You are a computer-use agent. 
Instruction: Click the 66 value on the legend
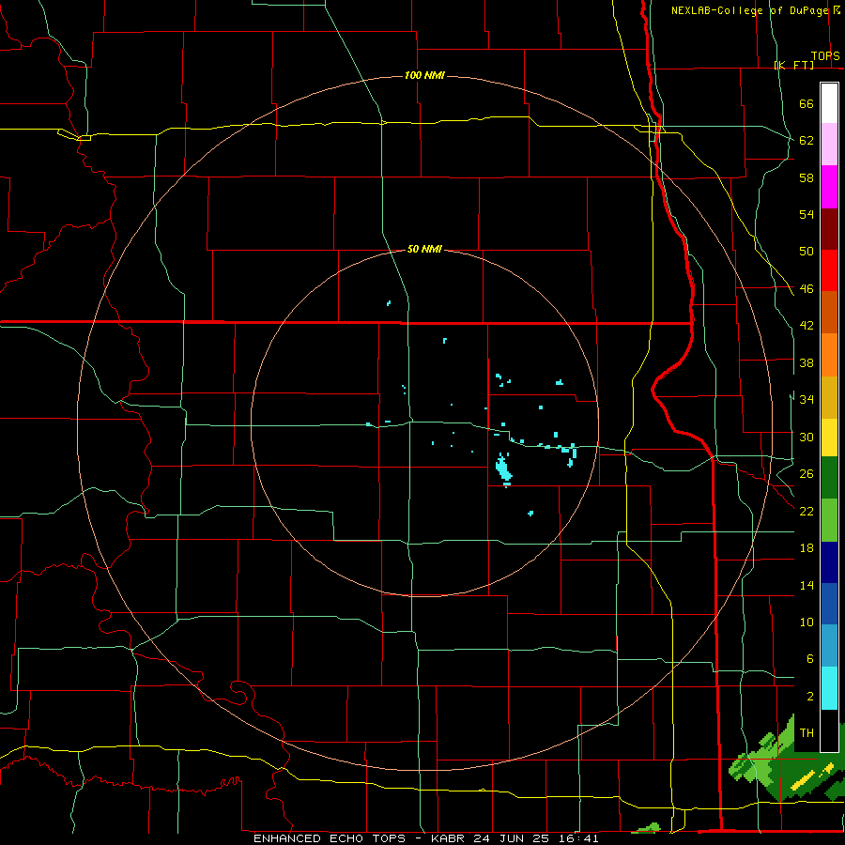tap(807, 104)
